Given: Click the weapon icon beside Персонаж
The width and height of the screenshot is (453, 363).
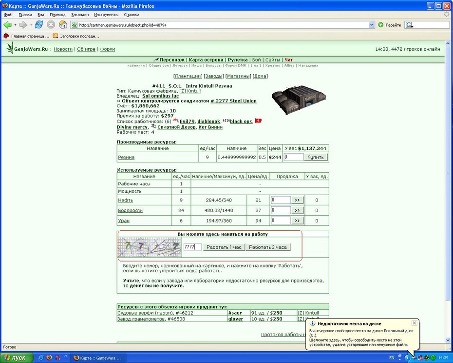Looking at the screenshot, I should click(156, 60).
